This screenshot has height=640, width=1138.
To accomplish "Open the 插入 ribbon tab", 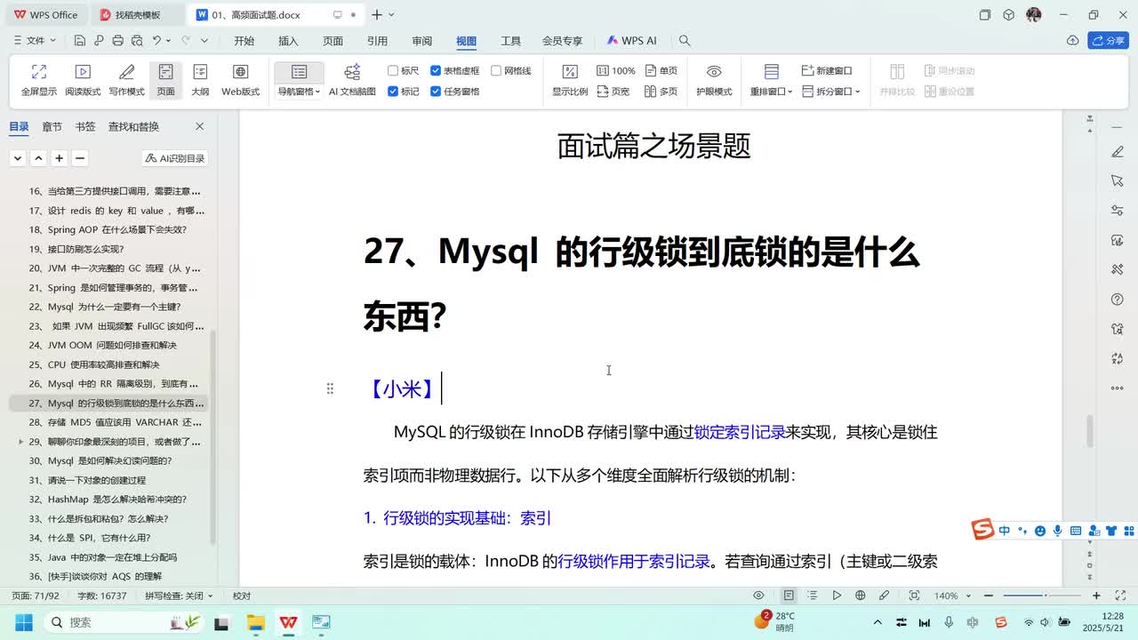I will tap(288, 41).
